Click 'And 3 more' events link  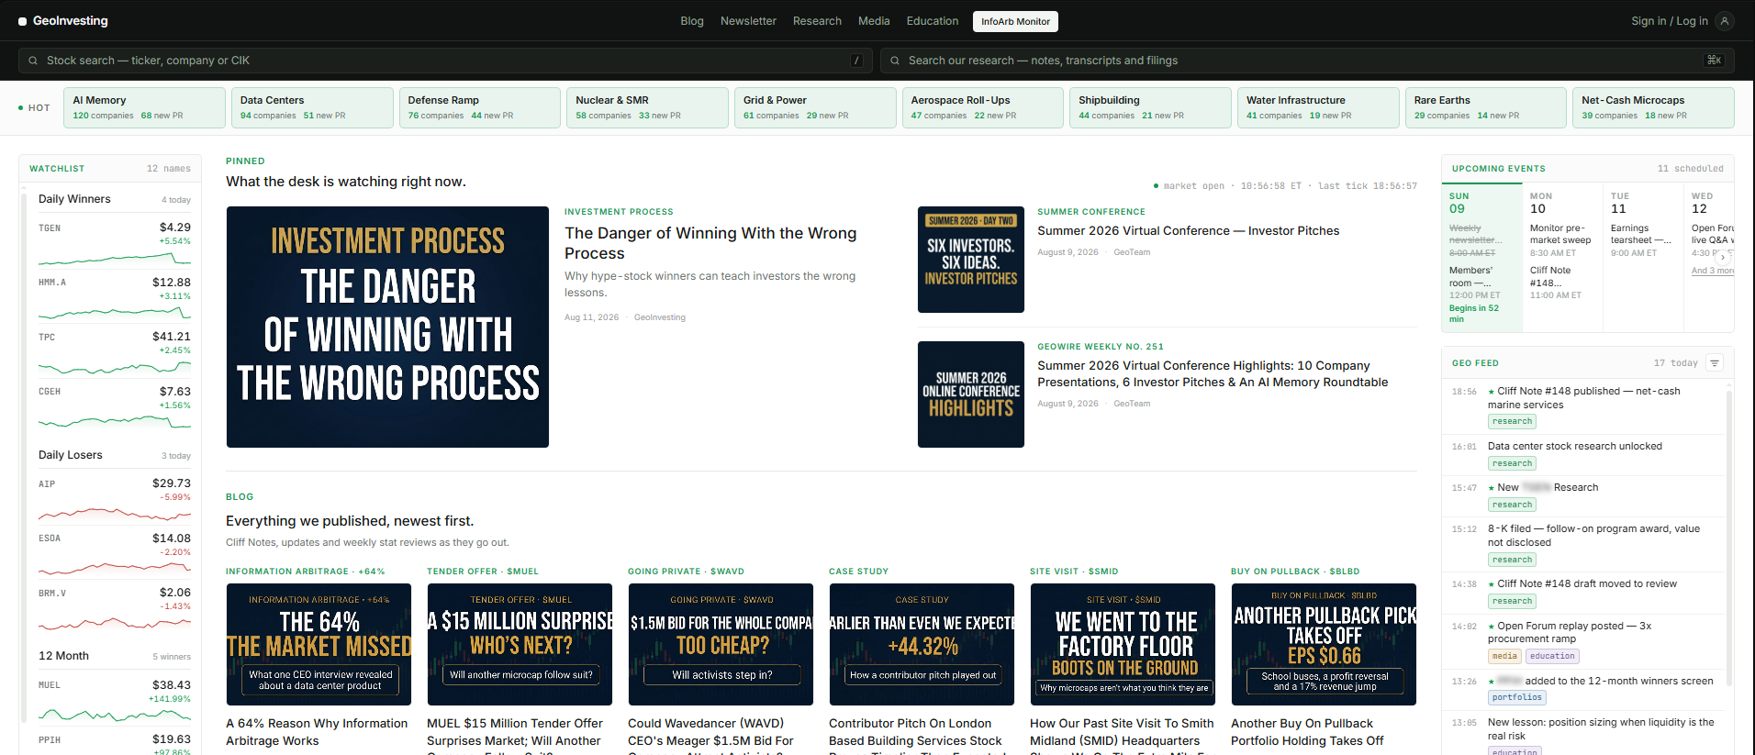(1713, 271)
